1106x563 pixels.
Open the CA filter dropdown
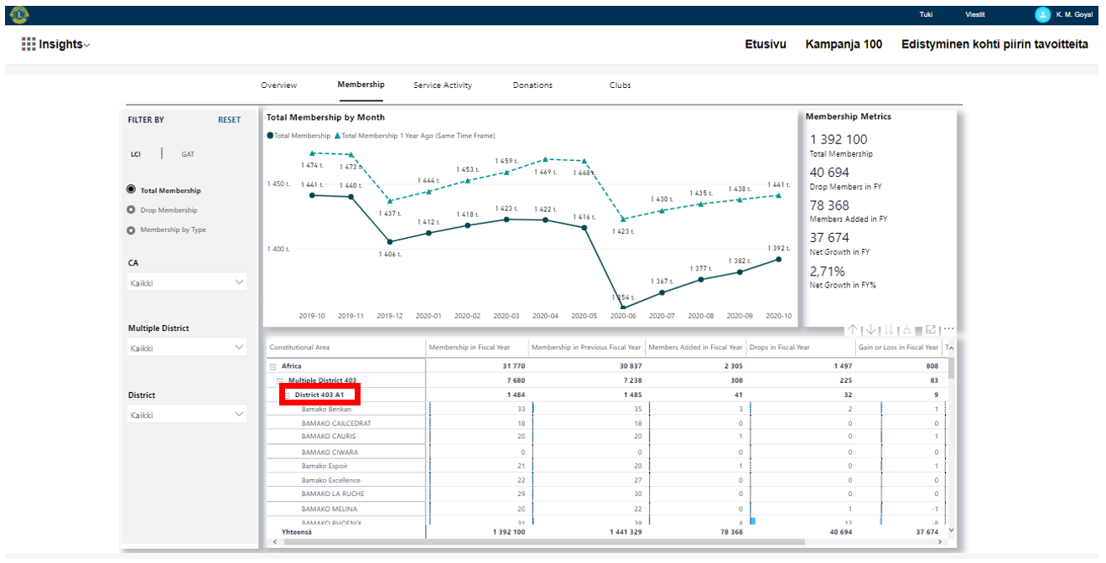pyautogui.click(x=187, y=283)
